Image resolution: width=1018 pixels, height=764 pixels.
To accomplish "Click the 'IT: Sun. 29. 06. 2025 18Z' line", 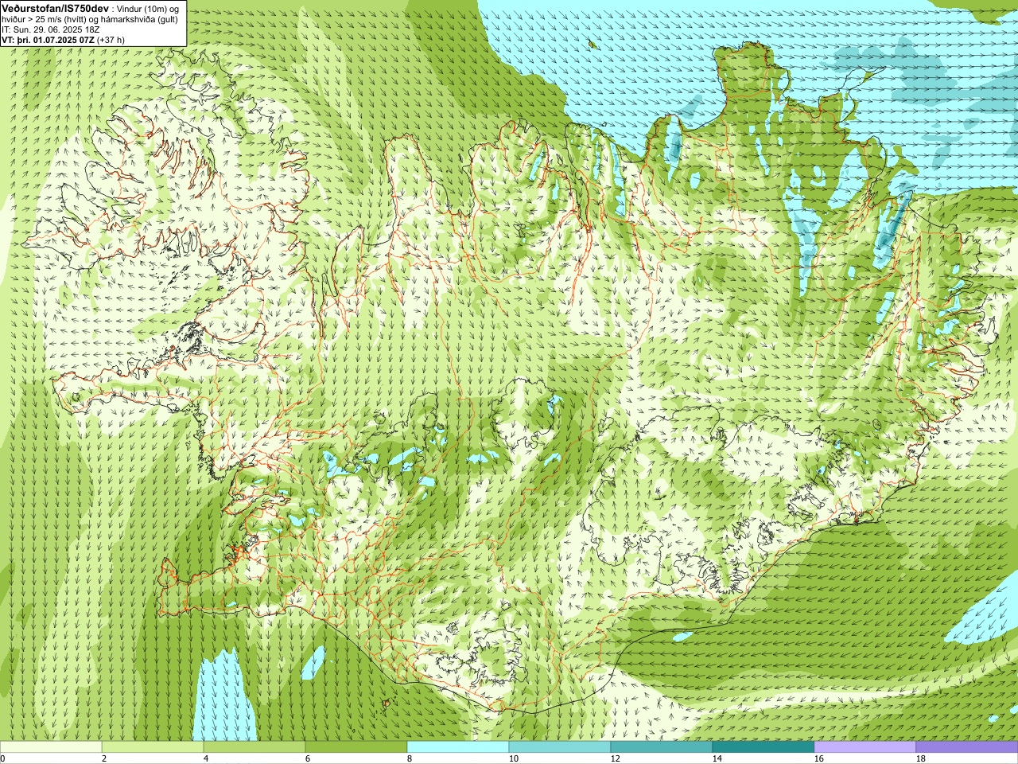I will [x=51, y=29].
